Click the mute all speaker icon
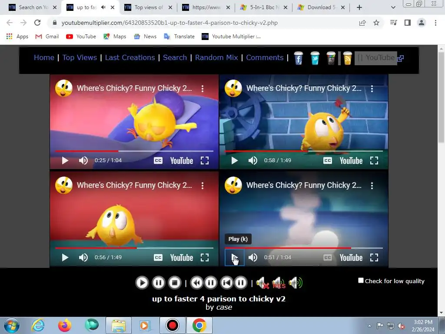Image resolution: width=445 pixels, height=334 pixels. pyautogui.click(x=262, y=283)
